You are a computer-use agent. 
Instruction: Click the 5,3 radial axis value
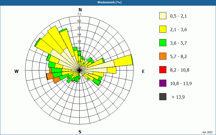point(79,28)
